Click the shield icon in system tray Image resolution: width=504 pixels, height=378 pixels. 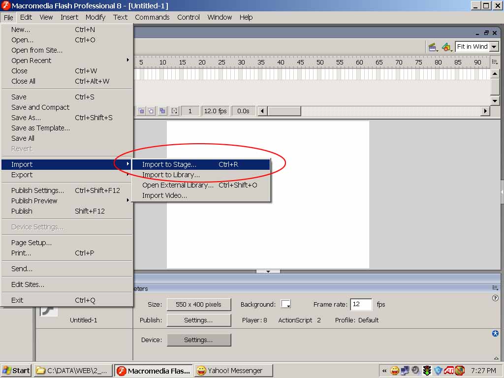coord(438,371)
